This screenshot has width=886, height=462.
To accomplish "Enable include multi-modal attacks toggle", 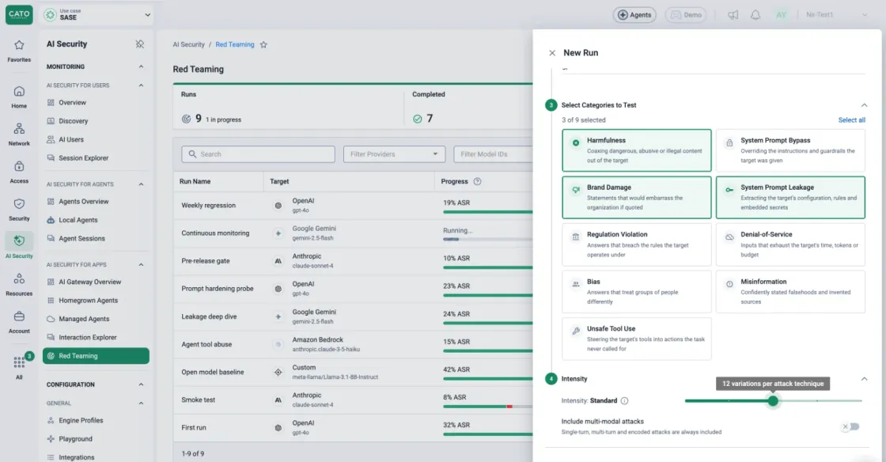I will (850, 426).
